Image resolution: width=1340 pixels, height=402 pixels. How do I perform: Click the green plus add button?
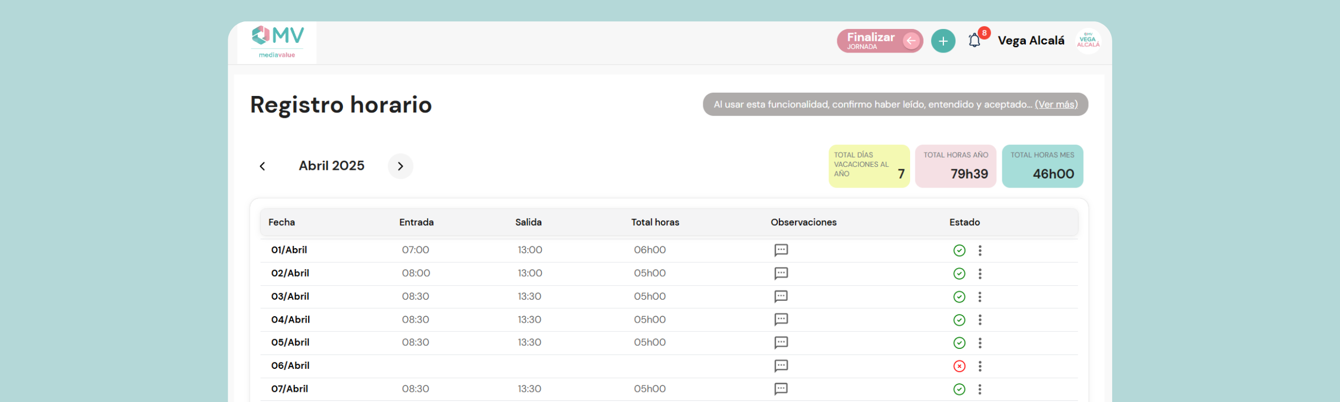tap(943, 41)
